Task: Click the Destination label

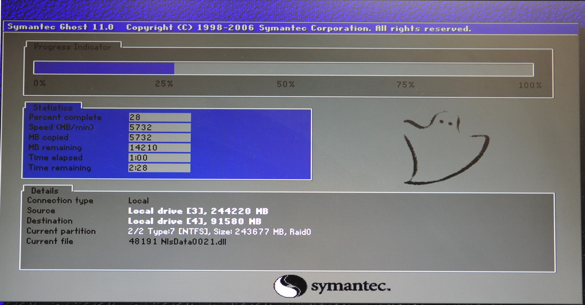Action: point(50,221)
